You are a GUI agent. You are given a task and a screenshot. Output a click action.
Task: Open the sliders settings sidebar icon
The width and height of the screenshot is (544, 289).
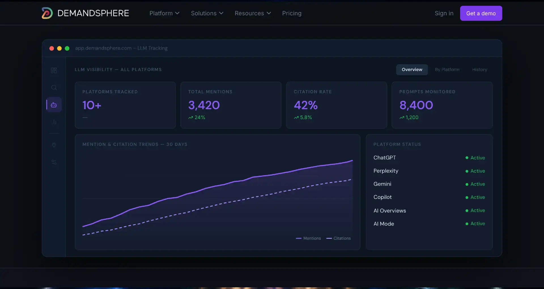pyautogui.click(x=54, y=162)
